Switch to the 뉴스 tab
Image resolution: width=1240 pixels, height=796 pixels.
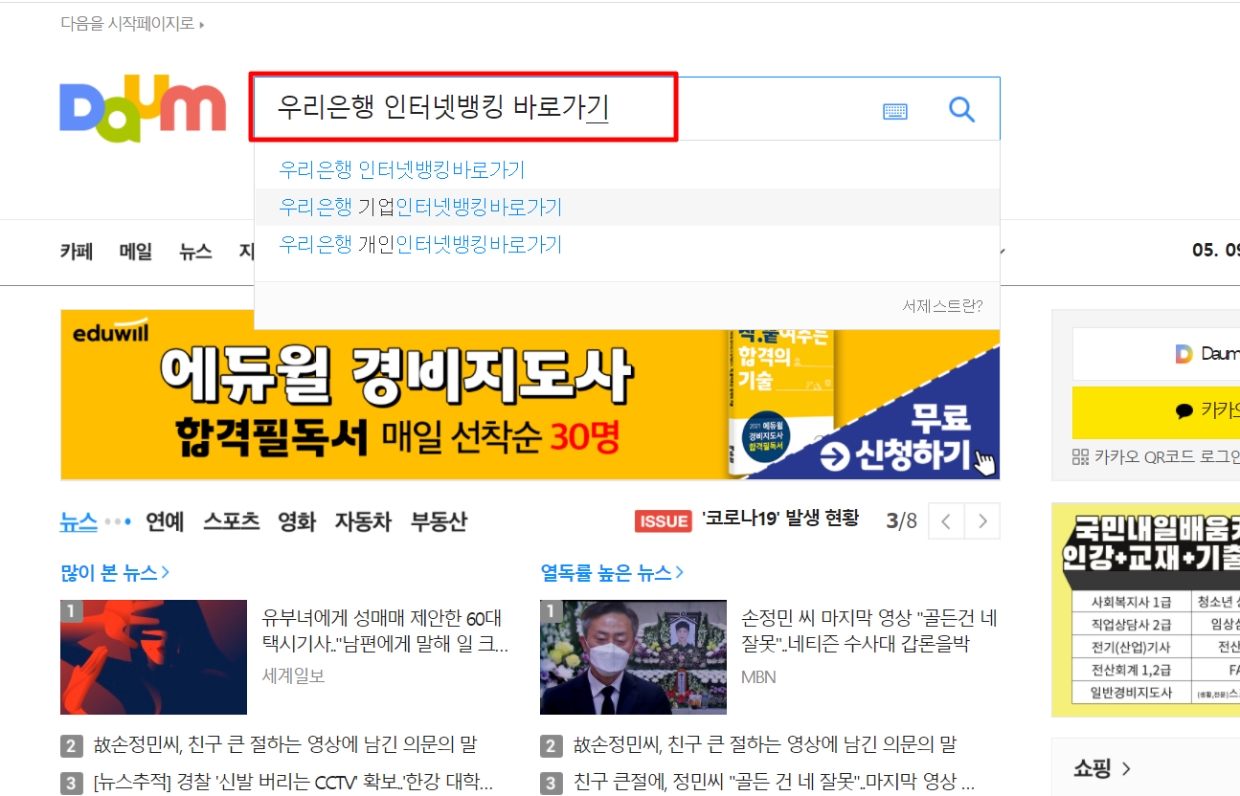[x=79, y=521]
